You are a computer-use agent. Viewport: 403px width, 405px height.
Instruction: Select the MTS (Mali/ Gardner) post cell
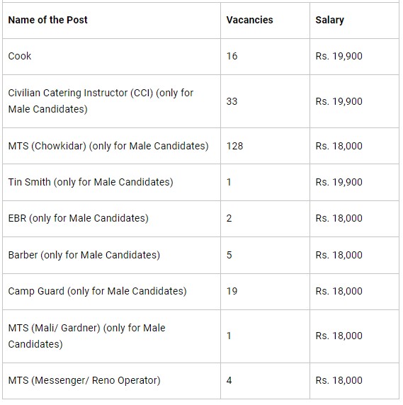coord(112,336)
